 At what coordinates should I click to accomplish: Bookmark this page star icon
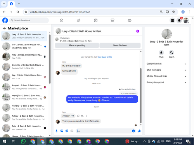point(173,12)
